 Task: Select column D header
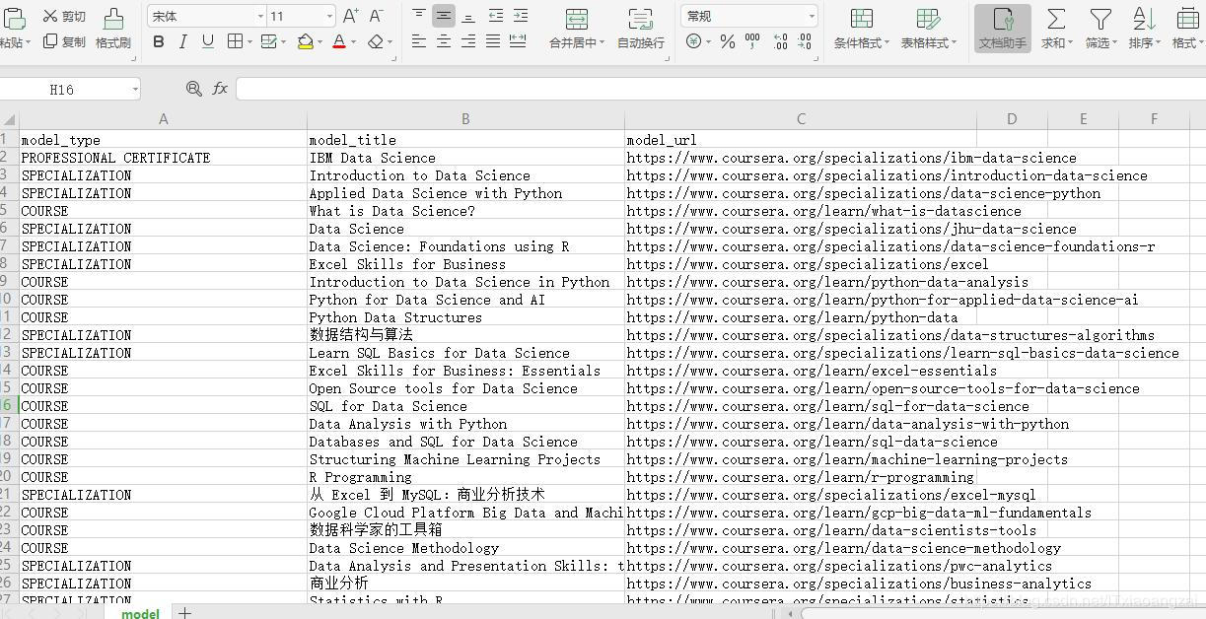click(x=1012, y=119)
